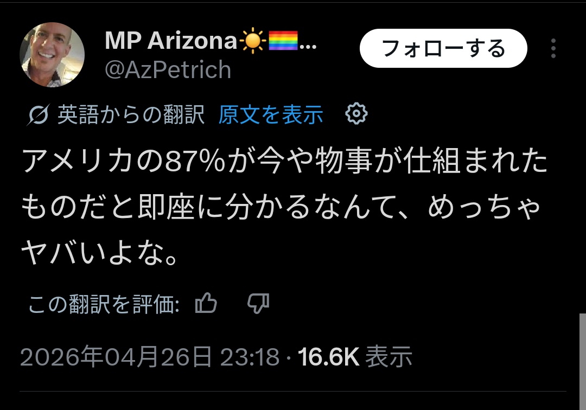The image size is (586, 410).
Task: Rate translation with thumbs up icon
Action: [x=206, y=303]
